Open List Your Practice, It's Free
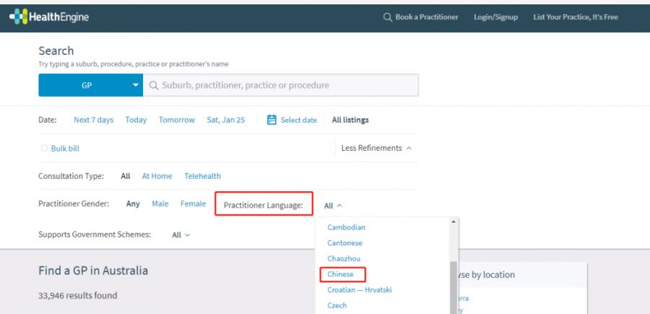The height and width of the screenshot is (314, 650). 576,17
